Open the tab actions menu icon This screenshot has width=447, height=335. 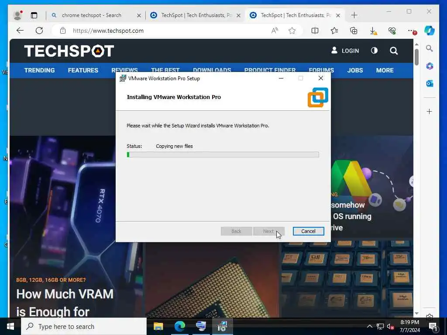[34, 15]
